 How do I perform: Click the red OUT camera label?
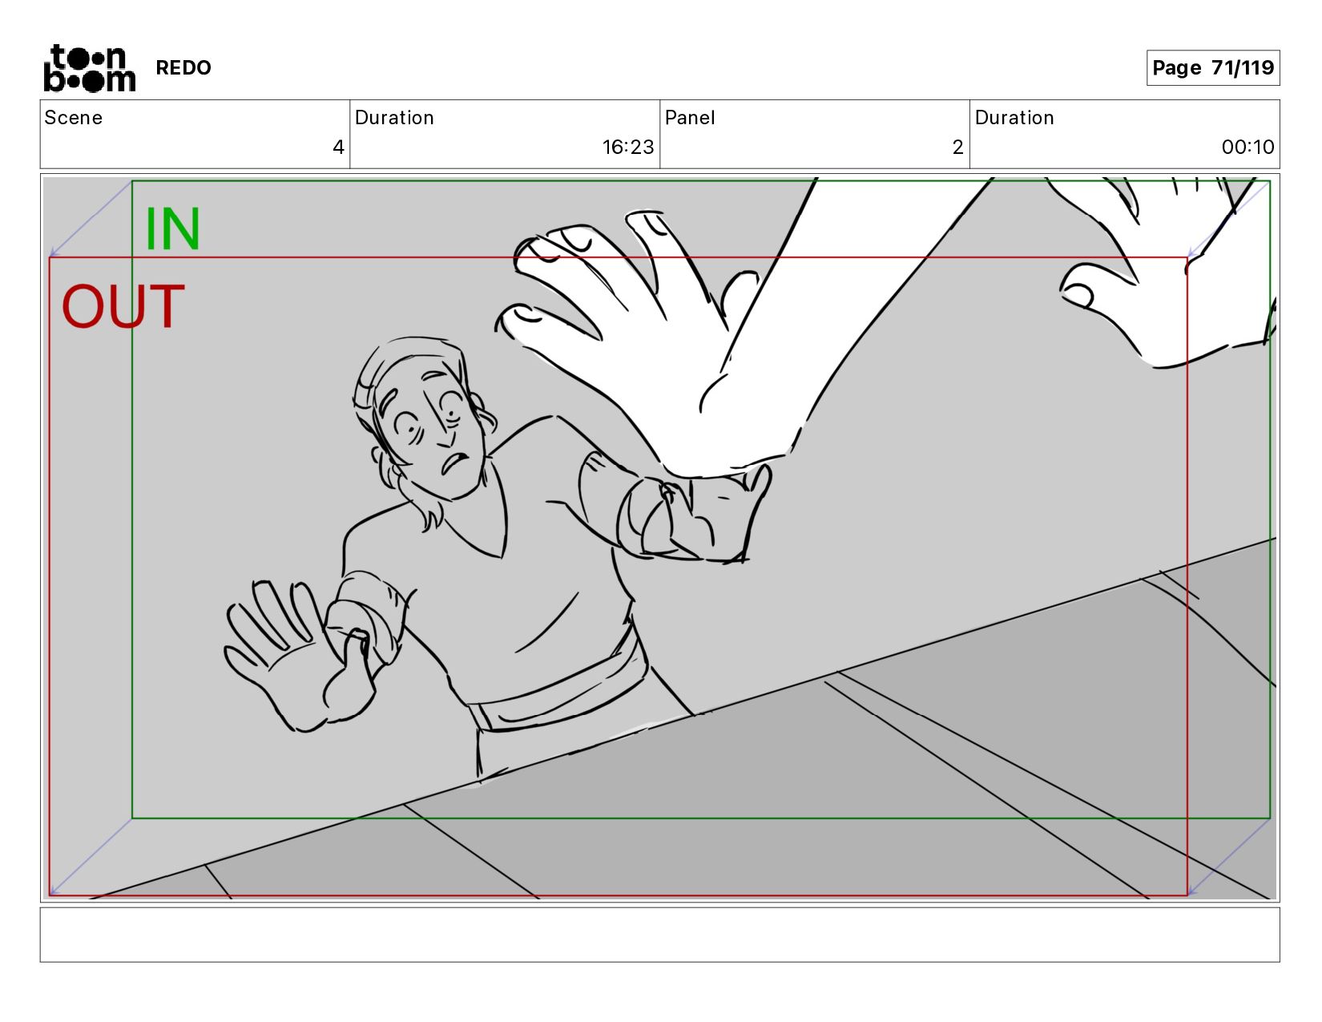[123, 307]
